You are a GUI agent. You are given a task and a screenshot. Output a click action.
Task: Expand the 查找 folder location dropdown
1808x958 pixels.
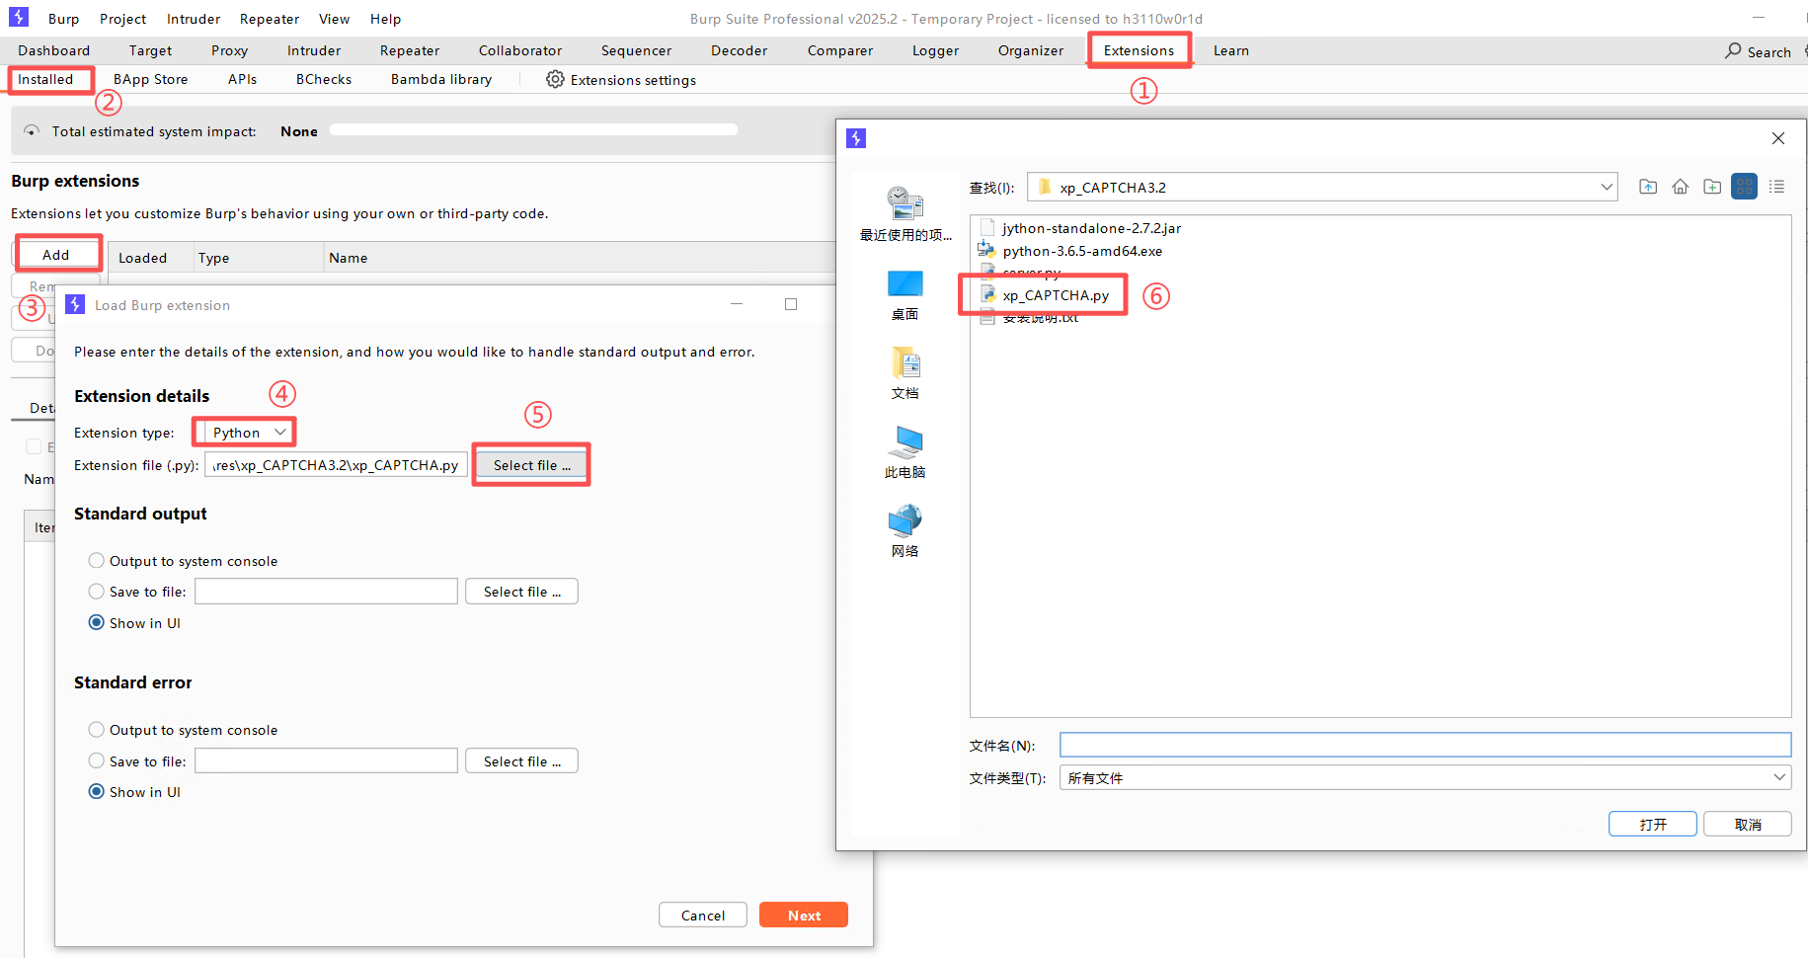(1607, 187)
